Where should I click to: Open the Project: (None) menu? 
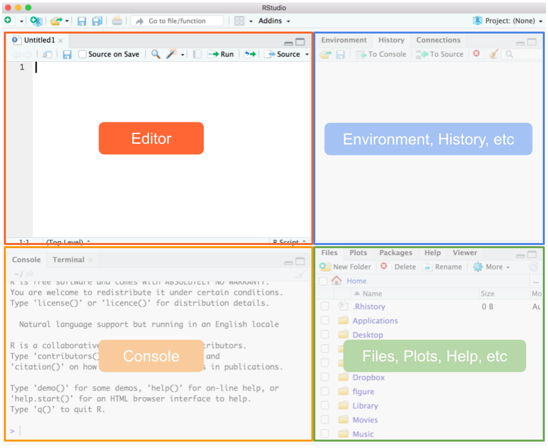tap(507, 21)
